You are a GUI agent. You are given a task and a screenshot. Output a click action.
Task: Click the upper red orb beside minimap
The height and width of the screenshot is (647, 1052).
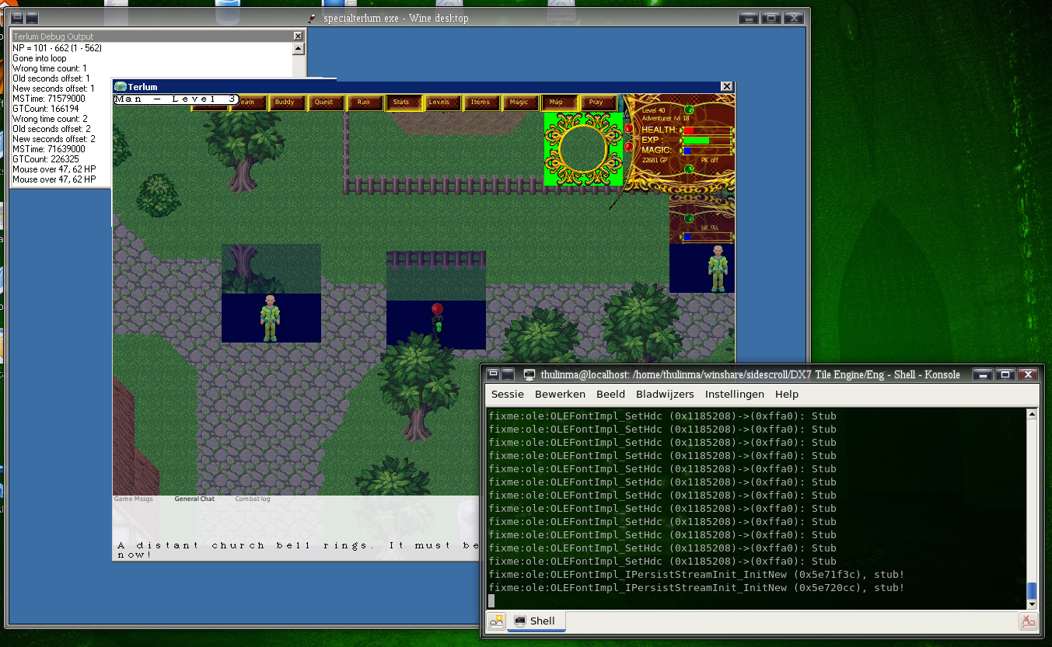click(x=628, y=128)
